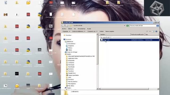The height and width of the screenshot is (95, 170).
Task: Select the Favoritos star in the tree
Action: pos(64,35)
